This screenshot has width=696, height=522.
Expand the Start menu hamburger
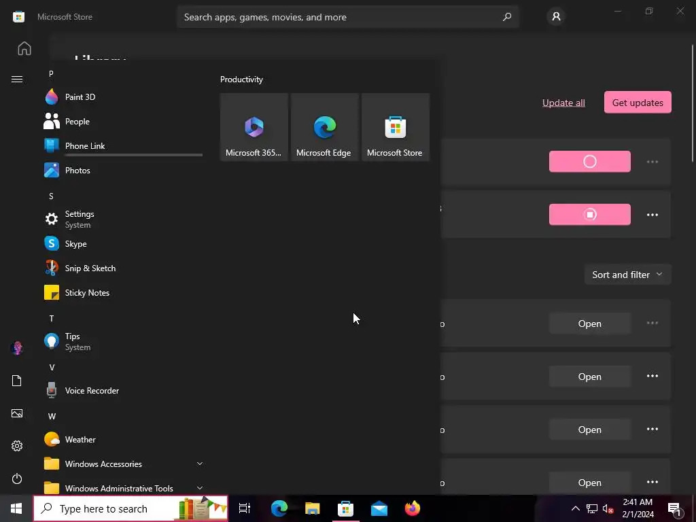[17, 79]
